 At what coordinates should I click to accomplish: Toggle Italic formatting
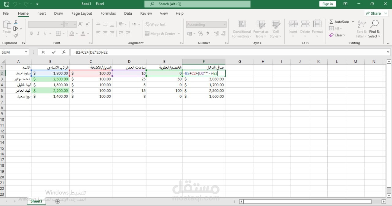[38, 33]
